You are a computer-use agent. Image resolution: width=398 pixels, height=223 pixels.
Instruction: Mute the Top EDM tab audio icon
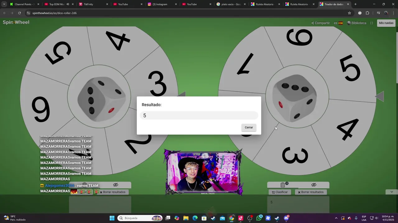67,4
